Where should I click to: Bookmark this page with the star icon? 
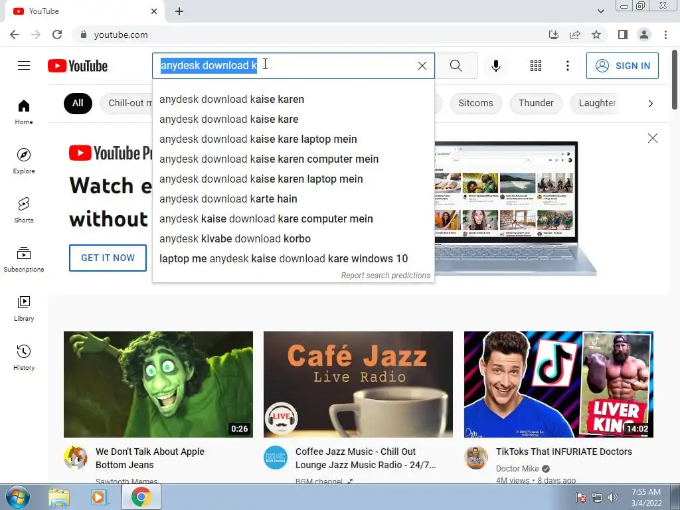596,35
